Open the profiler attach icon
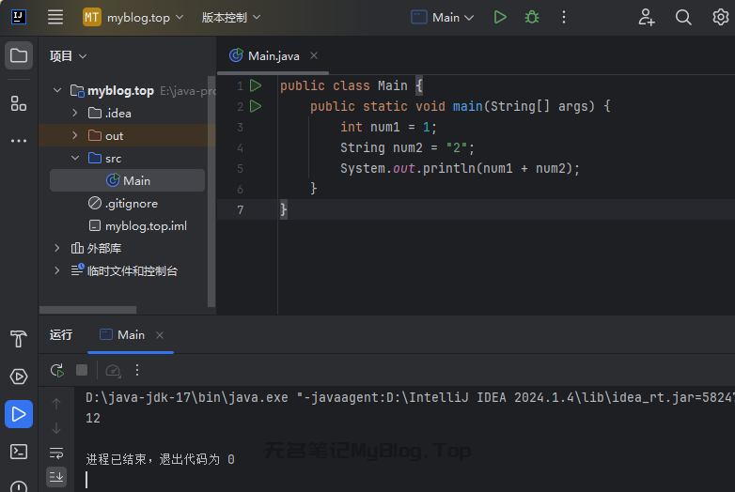The image size is (735, 492). pyautogui.click(x=113, y=370)
